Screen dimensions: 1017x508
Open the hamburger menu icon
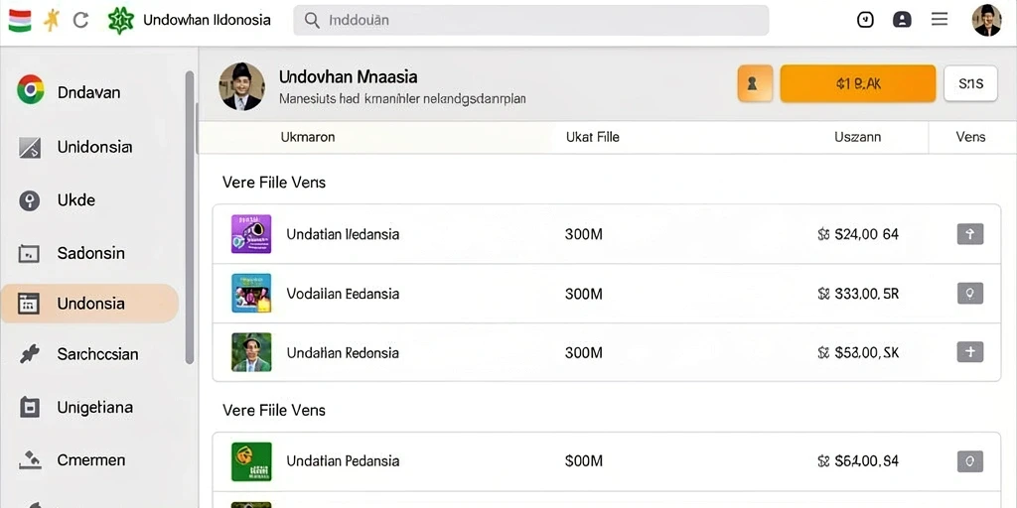coord(940,20)
